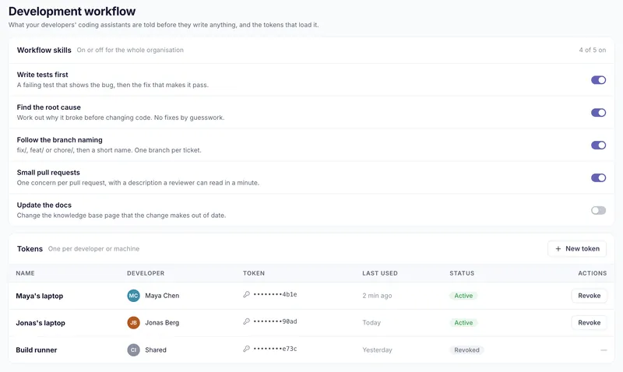Click the Follow the branch naming title

pyautogui.click(x=60, y=140)
